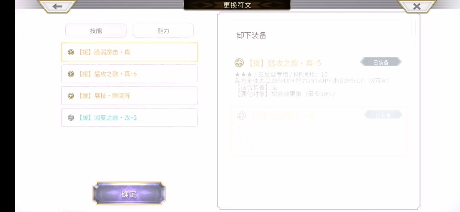Screen dimensions: 460x212
Task: Choose 卸下装备 to unequip the rune
Action: coord(251,35)
